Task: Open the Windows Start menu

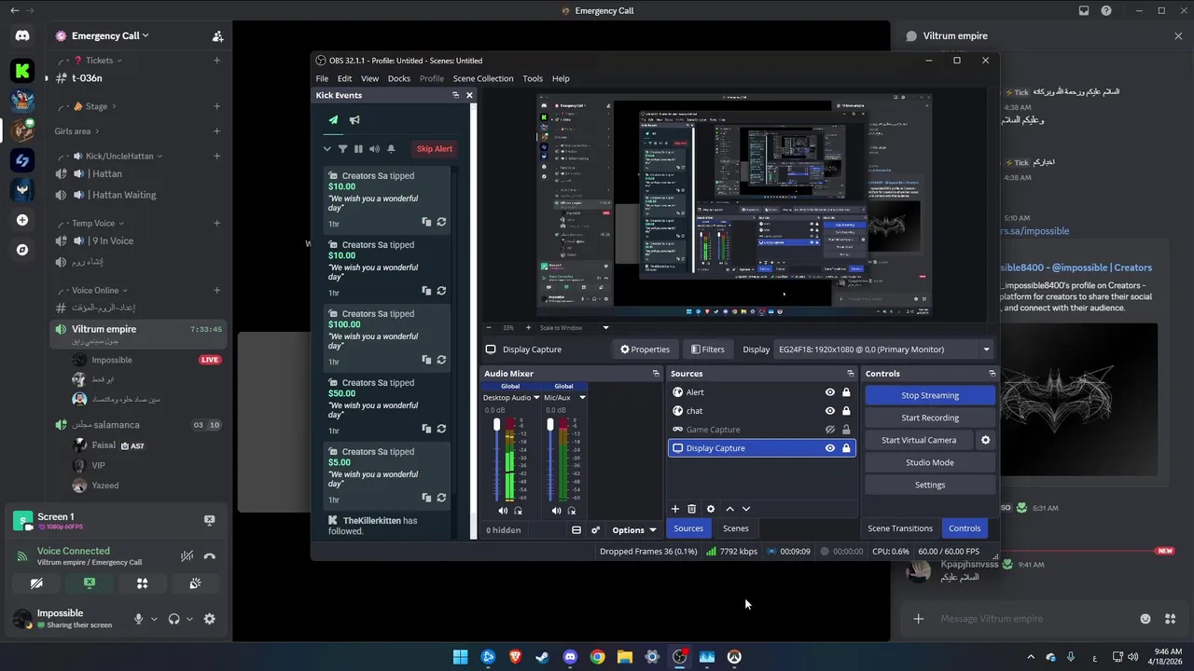Action: (460, 657)
